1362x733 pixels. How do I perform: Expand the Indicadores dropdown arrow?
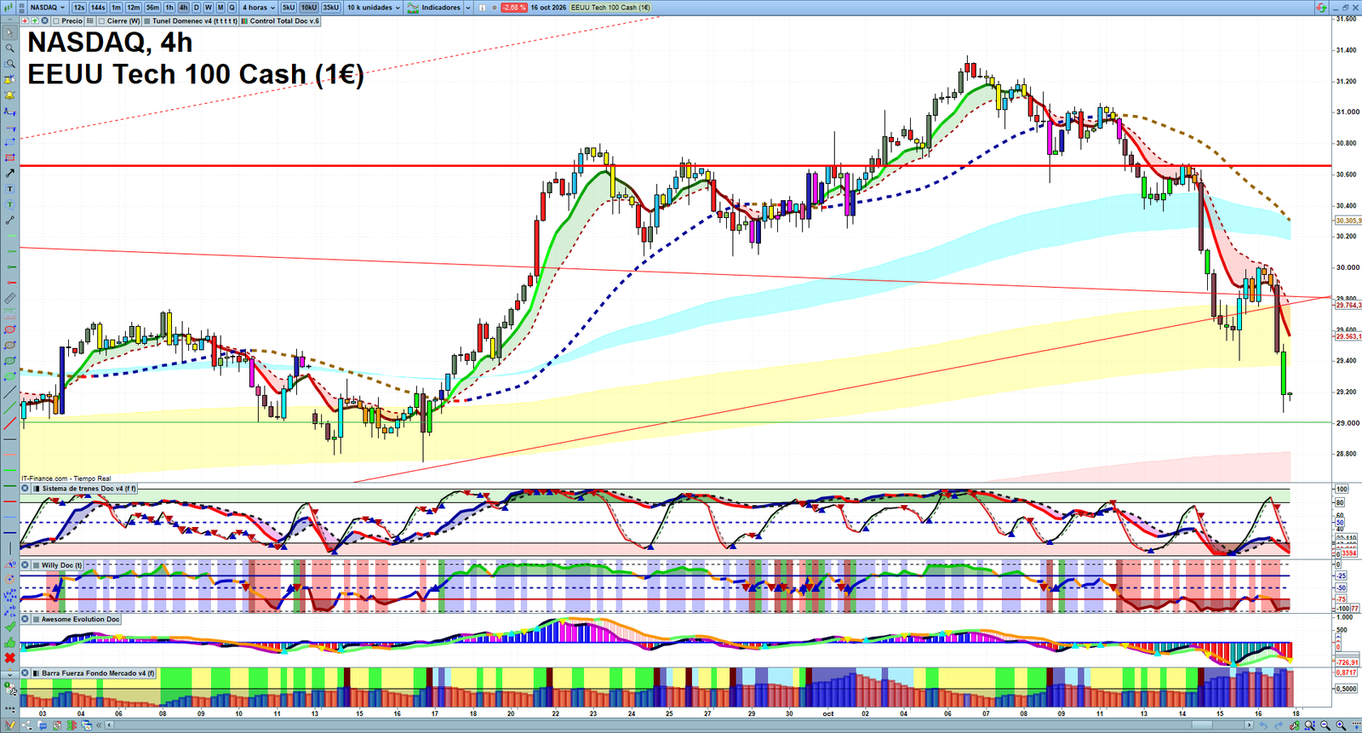[x=468, y=8]
